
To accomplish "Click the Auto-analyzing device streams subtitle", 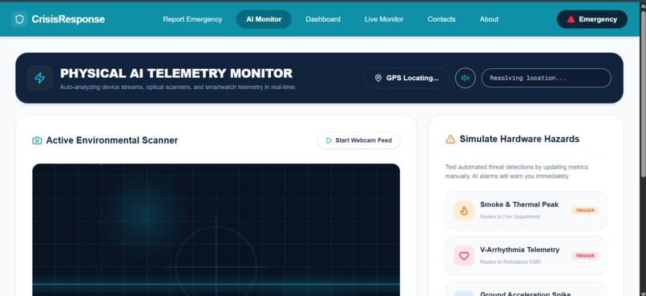I will pos(178,87).
